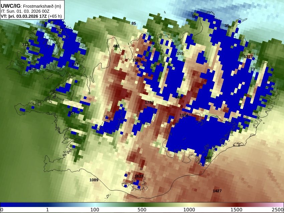Click the 861 value in Westfjords
Screen dimensions: 284x213
pyautogui.click(x=59, y=30)
